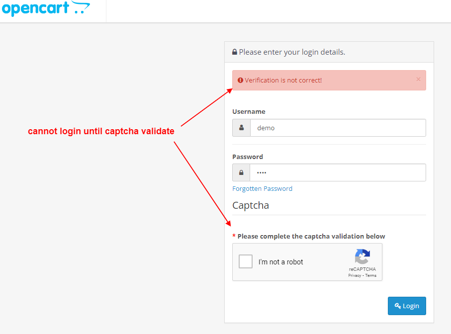Screen dimensions: 451x334
Task: Click the padlock icon beside the Password field
Action: pyautogui.click(x=241, y=172)
